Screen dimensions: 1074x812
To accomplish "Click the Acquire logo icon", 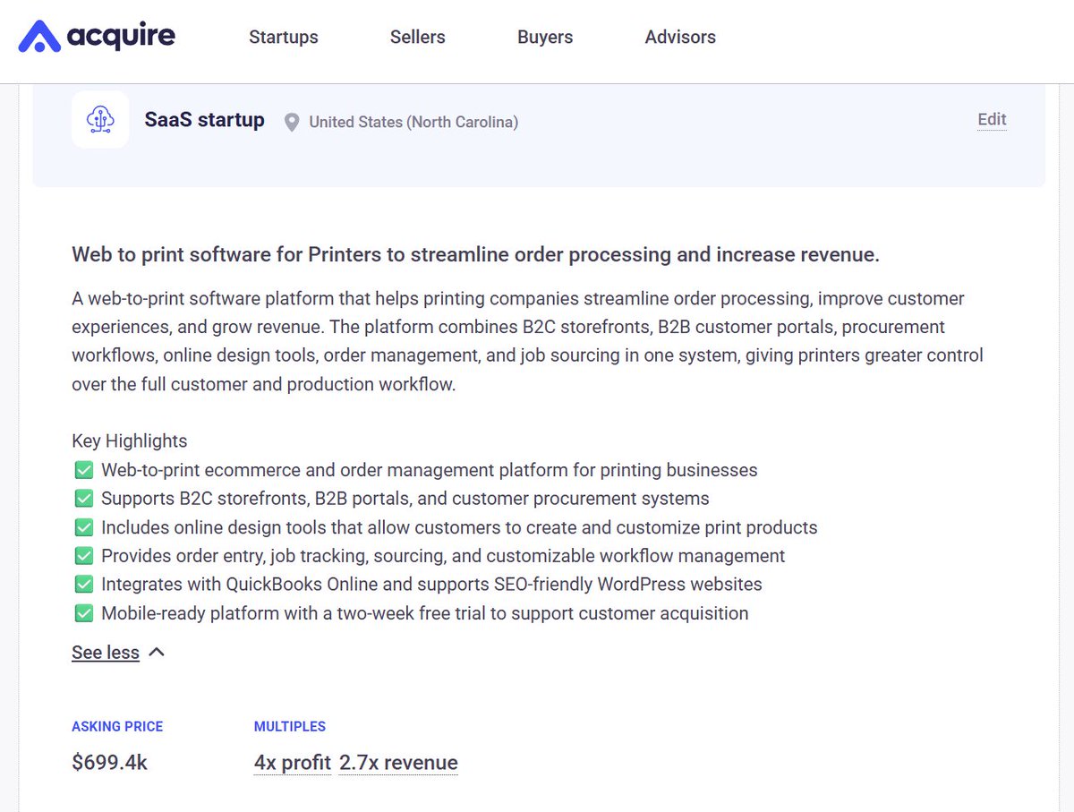I will [x=39, y=37].
